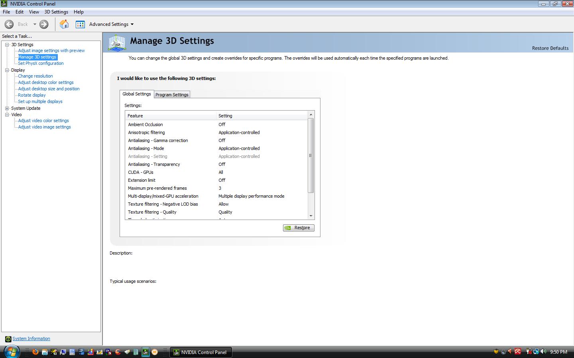Click the network monitors tray icon

(x=536, y=352)
